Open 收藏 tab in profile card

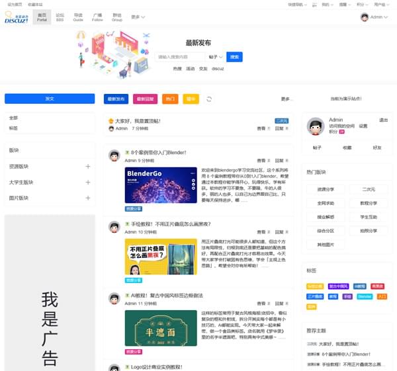[x=347, y=147]
